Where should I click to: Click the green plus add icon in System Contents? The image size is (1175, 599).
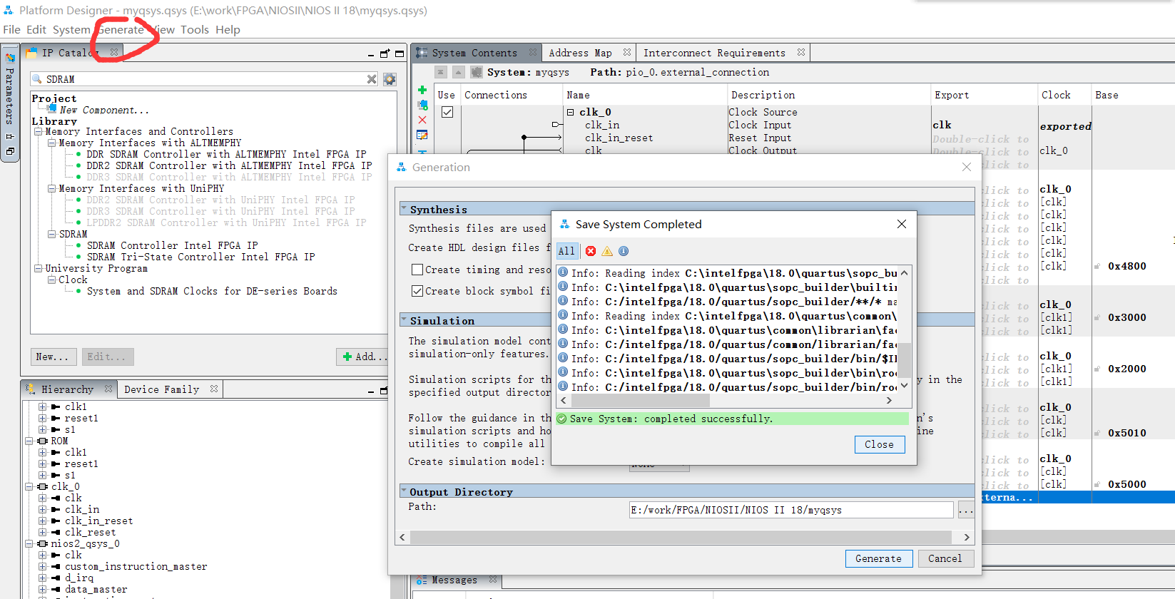422,90
